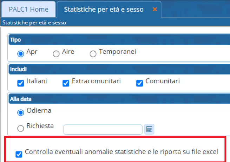230x162 pixels.
Task: Click the Richiesta date input field
Action: point(103,129)
